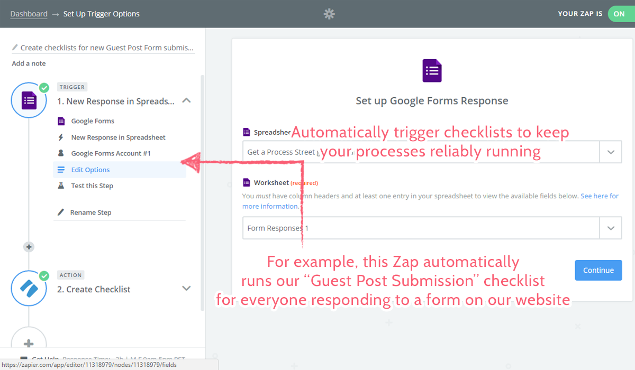
Task: Click the Set up Google Forms Response heading
Action: pyautogui.click(x=432, y=100)
